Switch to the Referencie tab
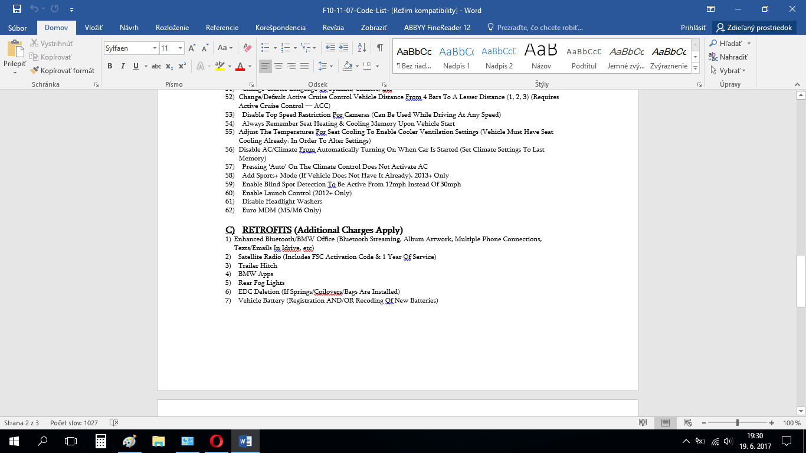Viewport: 806px width, 453px height. click(222, 28)
